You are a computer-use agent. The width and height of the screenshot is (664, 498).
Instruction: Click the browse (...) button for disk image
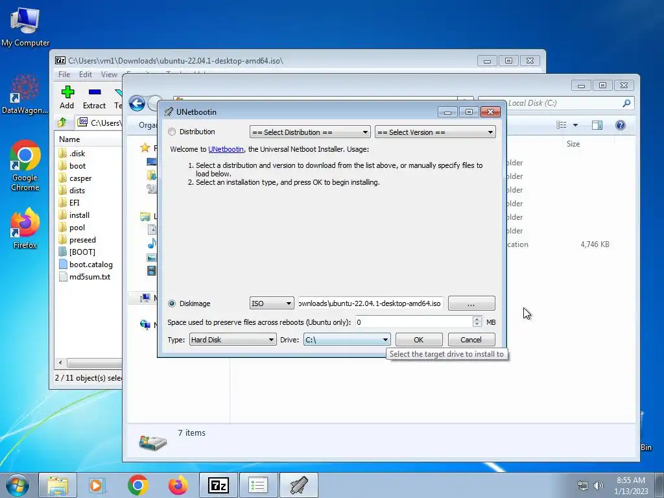point(471,303)
